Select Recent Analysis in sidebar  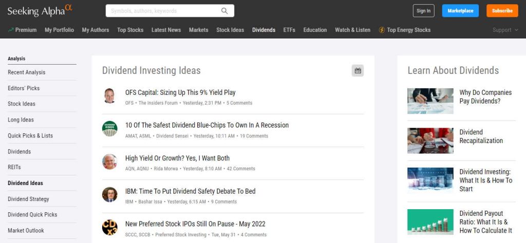pos(27,72)
